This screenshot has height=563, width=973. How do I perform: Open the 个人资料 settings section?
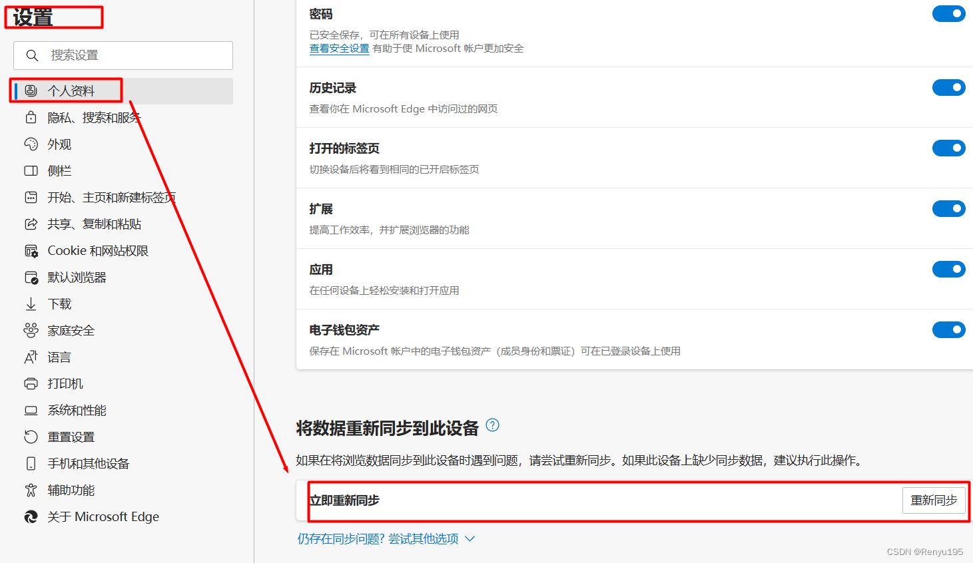point(123,91)
